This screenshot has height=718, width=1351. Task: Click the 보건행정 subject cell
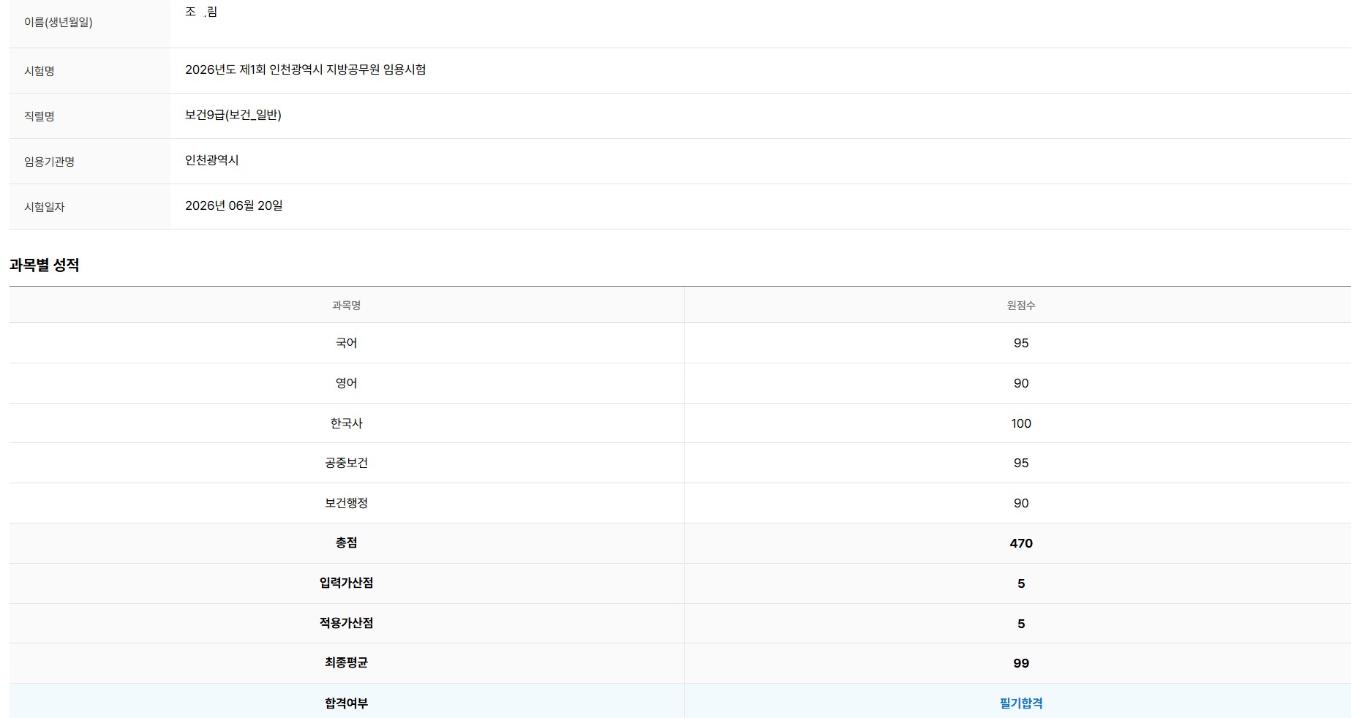(x=346, y=503)
